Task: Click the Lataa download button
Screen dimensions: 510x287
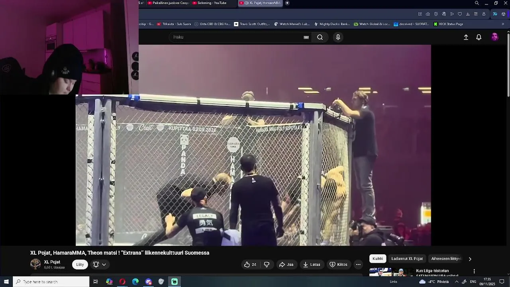Action: click(311, 264)
